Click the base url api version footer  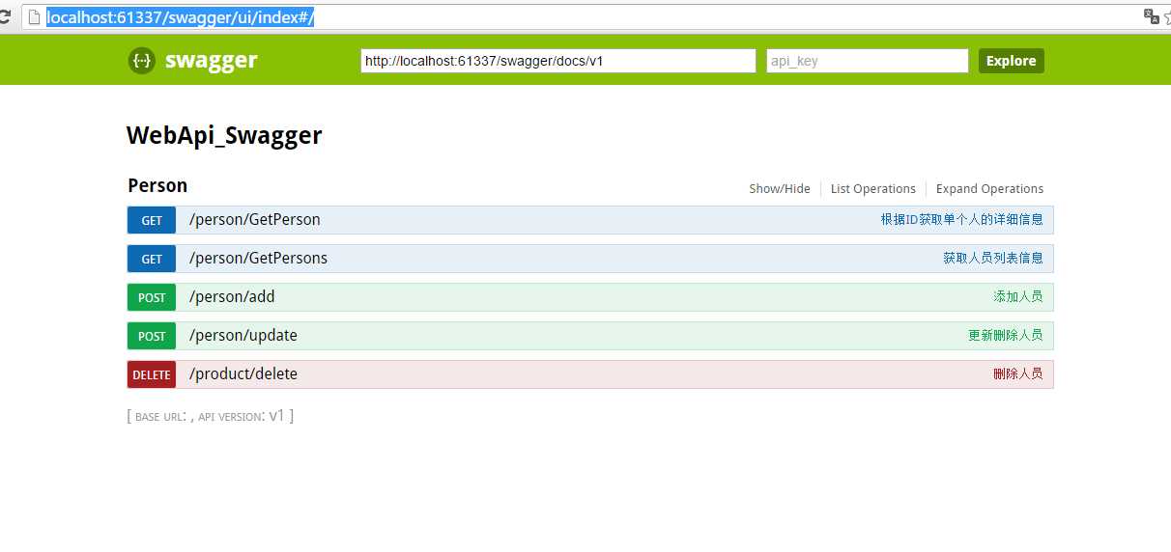click(x=211, y=416)
